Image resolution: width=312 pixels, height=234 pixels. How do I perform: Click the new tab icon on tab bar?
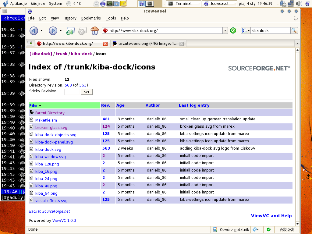click(x=30, y=43)
